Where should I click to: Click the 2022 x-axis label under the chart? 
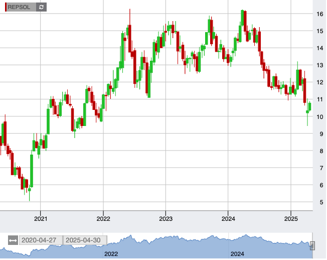click(103, 219)
